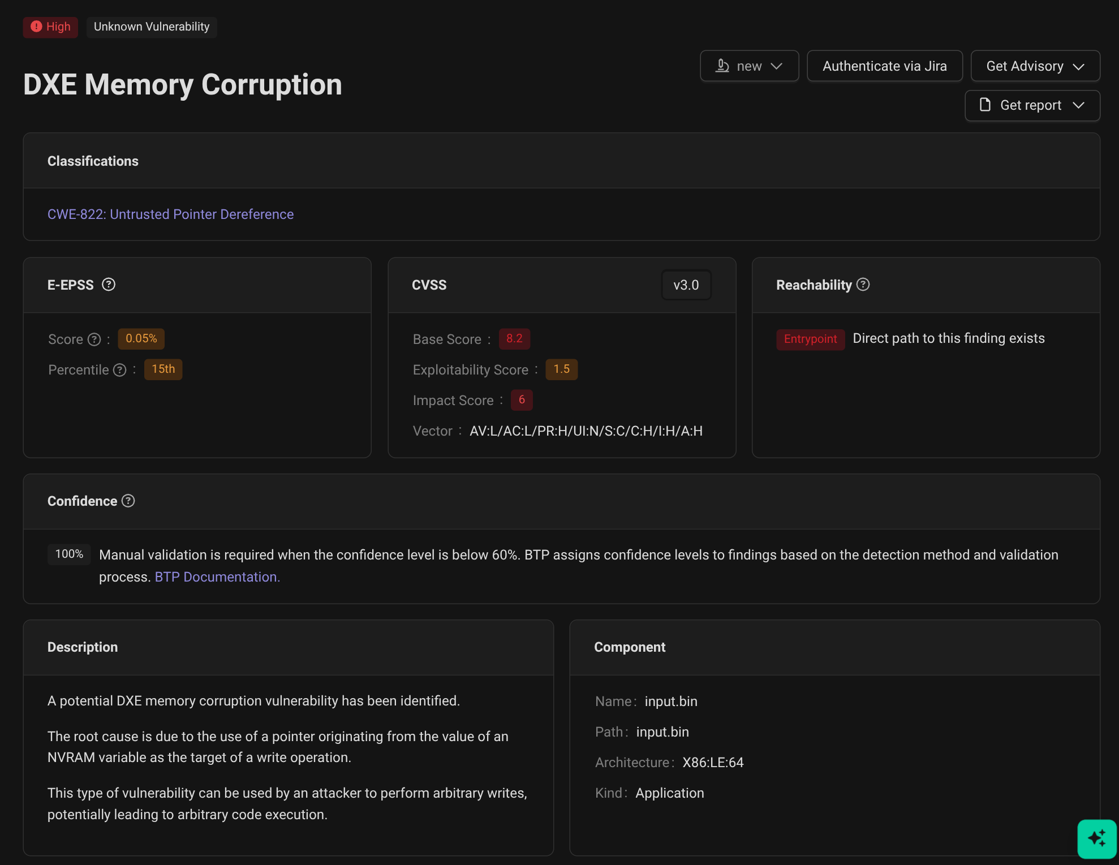Open the AI sparkle assistant button
Viewport: 1119px width, 865px height.
[1096, 838]
